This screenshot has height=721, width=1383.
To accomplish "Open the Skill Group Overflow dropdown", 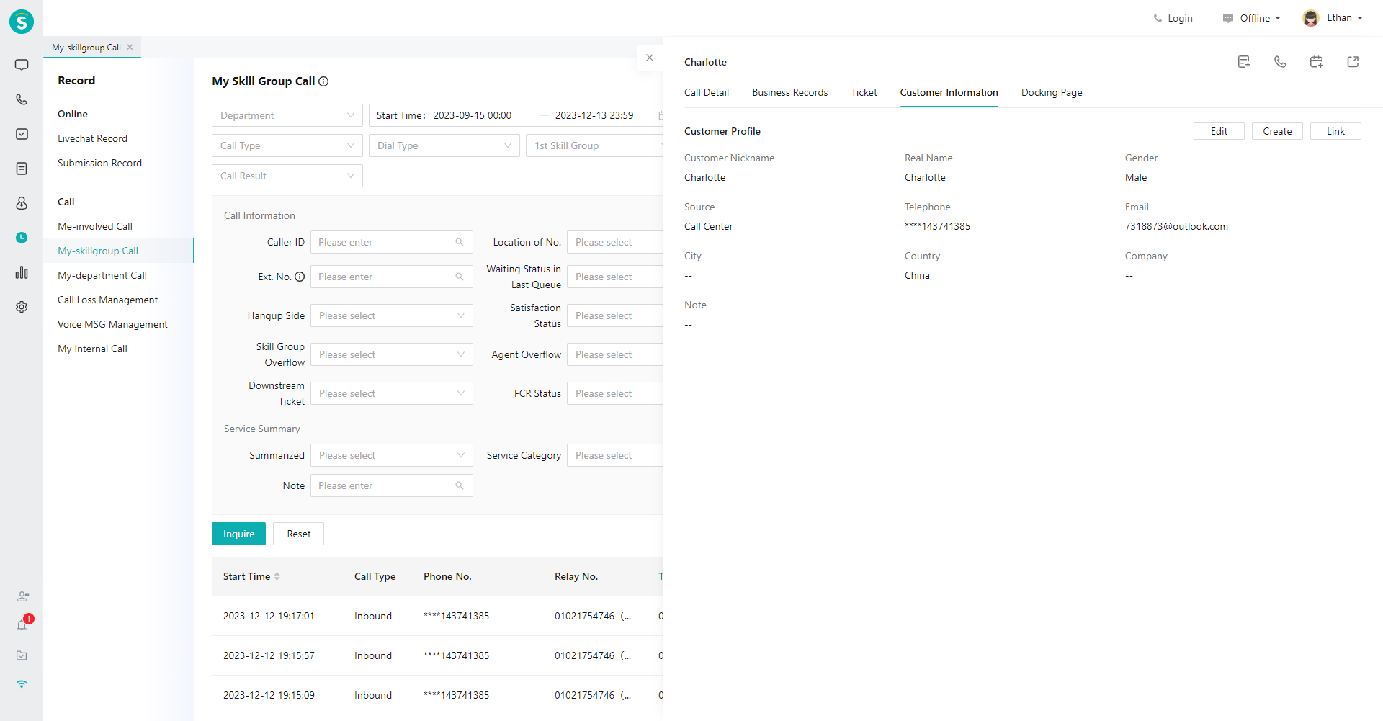I will [x=392, y=354].
